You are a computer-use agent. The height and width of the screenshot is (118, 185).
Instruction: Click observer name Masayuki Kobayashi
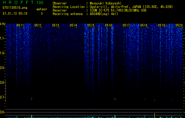[x=106, y=3]
